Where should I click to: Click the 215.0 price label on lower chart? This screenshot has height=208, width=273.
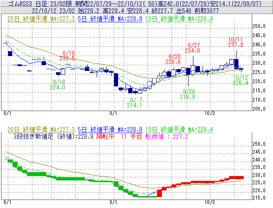pyautogui.click(x=259, y=198)
